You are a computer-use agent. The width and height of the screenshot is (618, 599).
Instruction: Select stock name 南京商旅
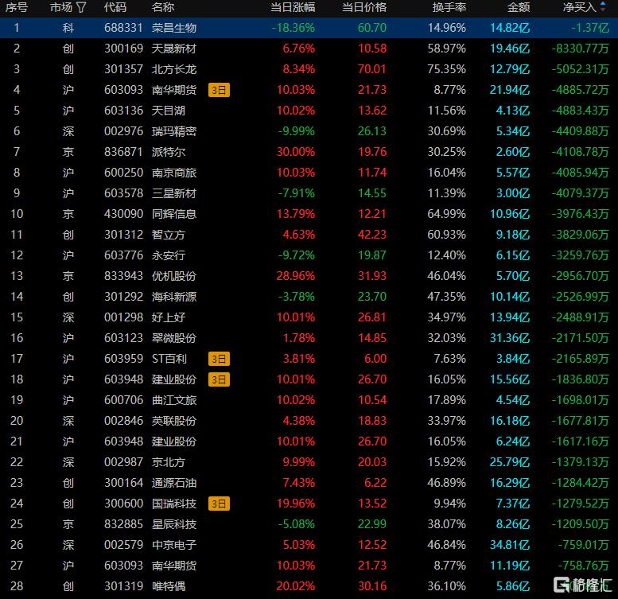pos(174,173)
